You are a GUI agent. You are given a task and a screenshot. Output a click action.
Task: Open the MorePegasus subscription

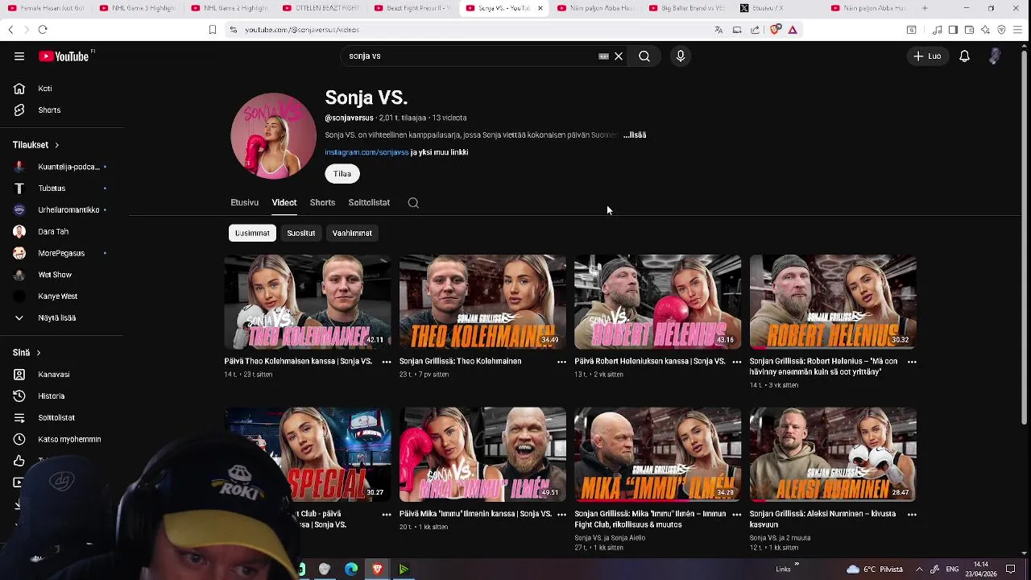63,253
